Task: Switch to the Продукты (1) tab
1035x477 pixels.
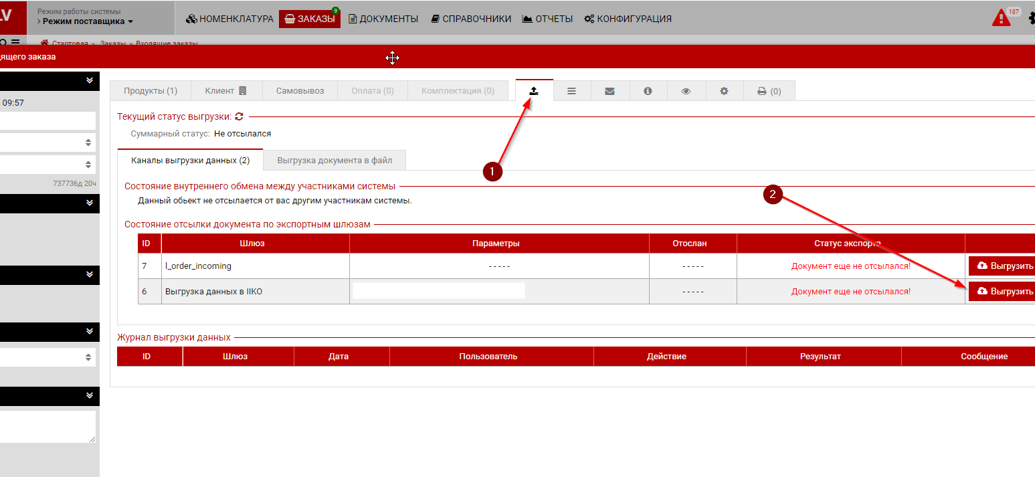Action: pos(151,91)
